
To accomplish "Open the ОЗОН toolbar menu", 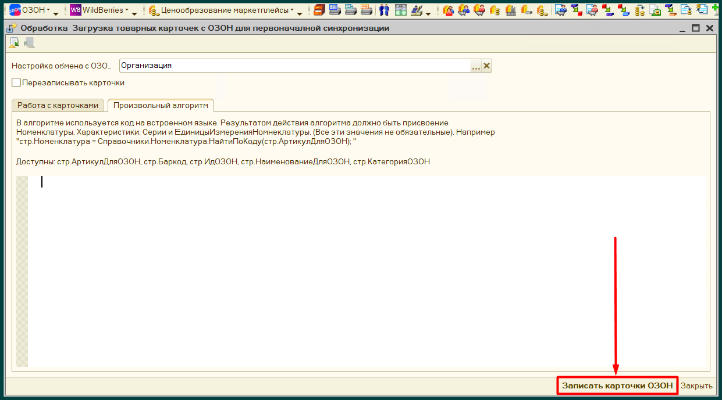I will (x=30, y=10).
